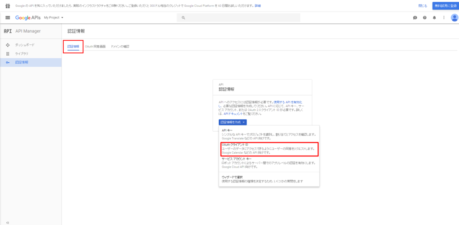Viewport: 459px width, 225px height.
Task: Choose API キー from the menu
Action: (269, 134)
